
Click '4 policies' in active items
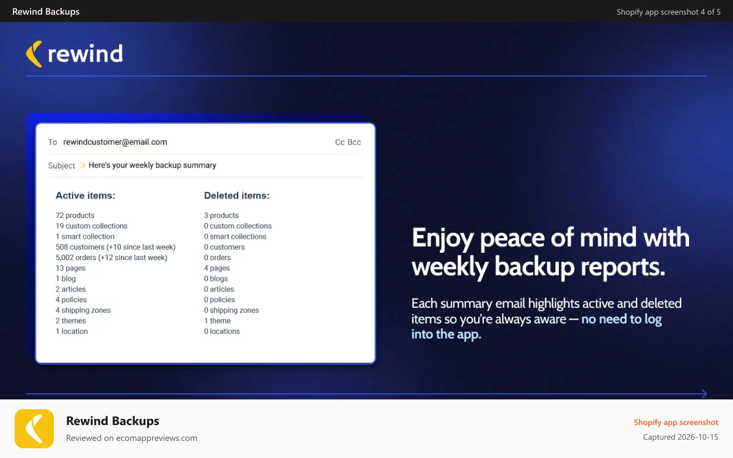pyautogui.click(x=71, y=300)
